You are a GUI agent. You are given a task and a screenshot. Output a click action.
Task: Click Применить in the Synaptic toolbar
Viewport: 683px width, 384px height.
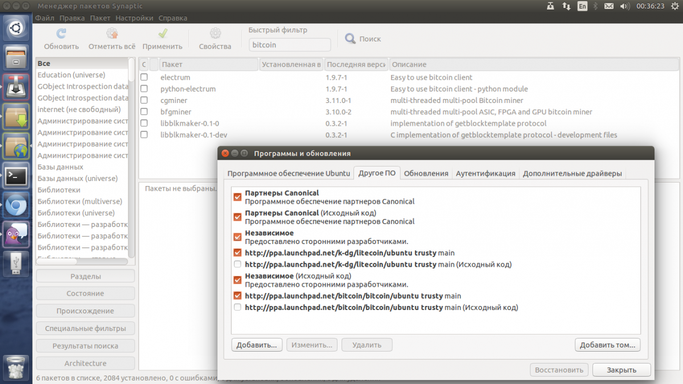[x=162, y=39]
